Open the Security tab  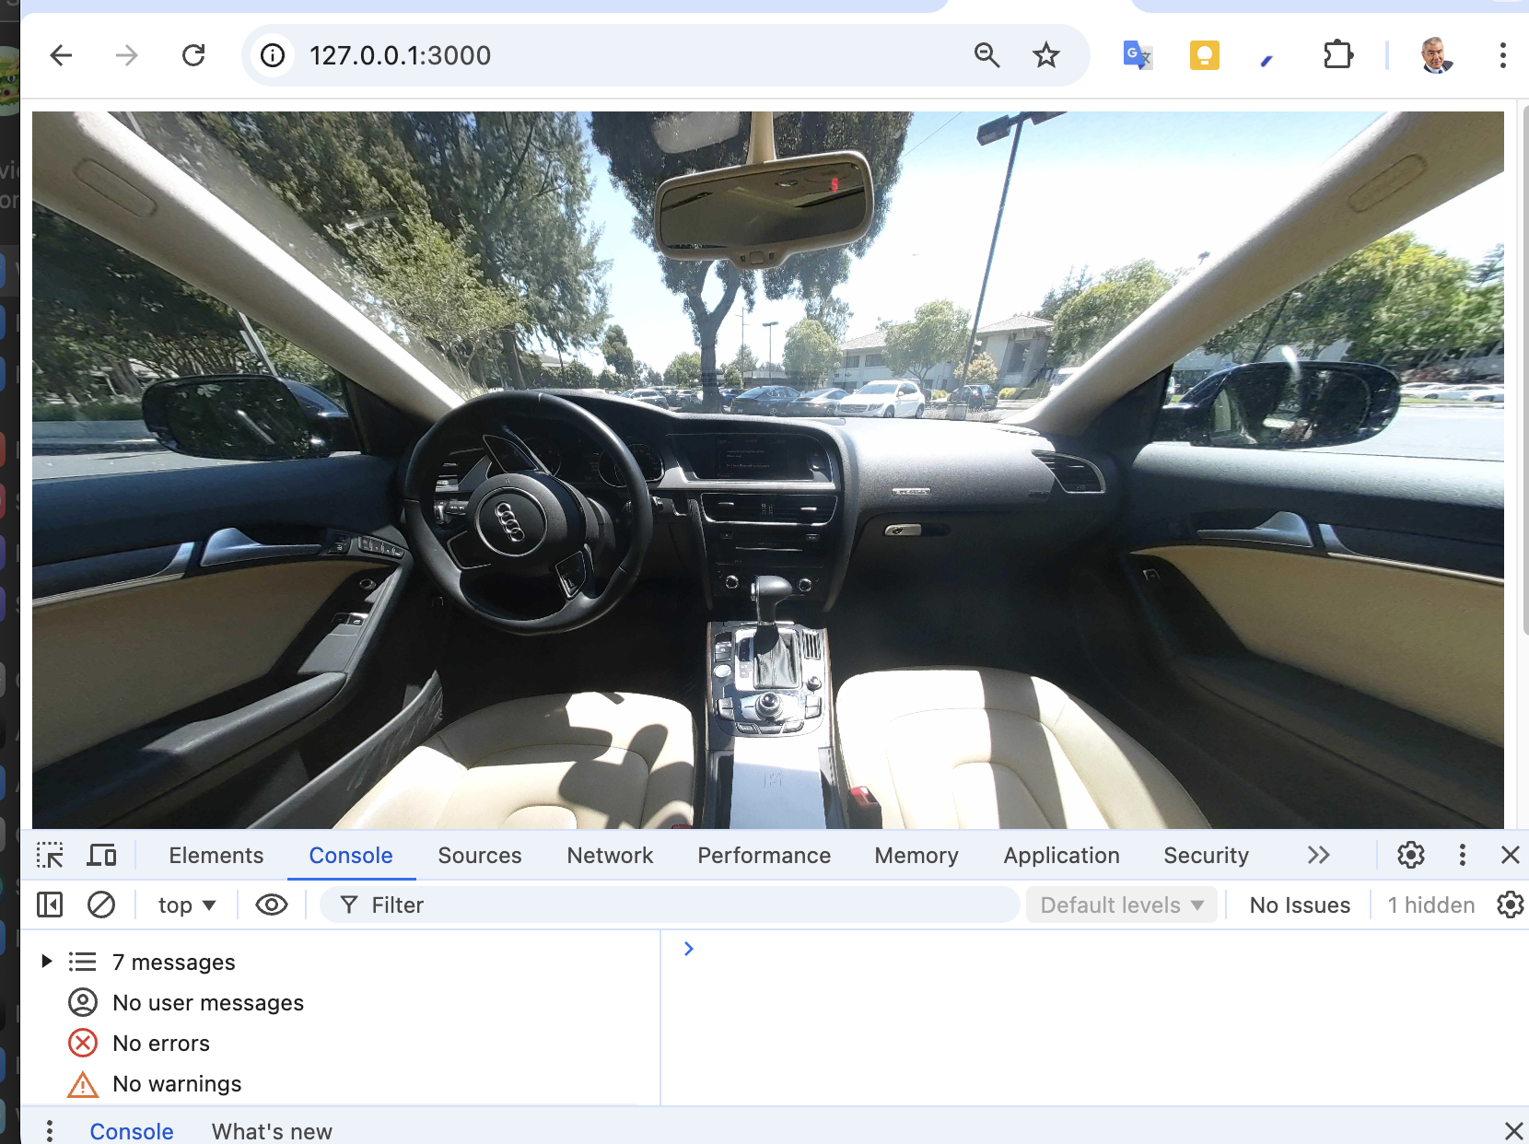tap(1206, 856)
